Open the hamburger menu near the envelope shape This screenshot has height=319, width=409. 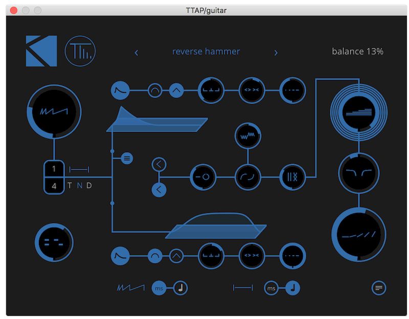pyautogui.click(x=126, y=158)
